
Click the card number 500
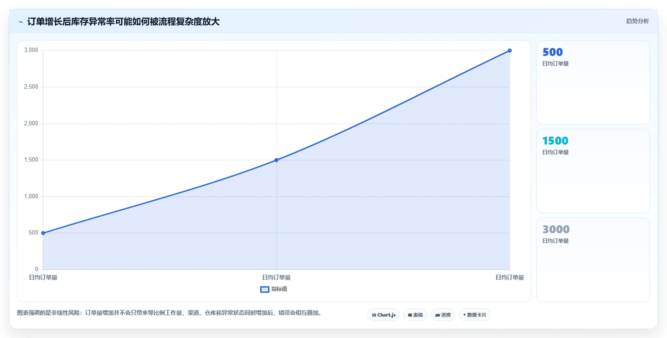(552, 52)
